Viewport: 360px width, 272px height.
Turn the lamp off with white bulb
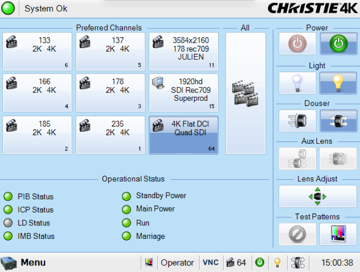point(297,83)
